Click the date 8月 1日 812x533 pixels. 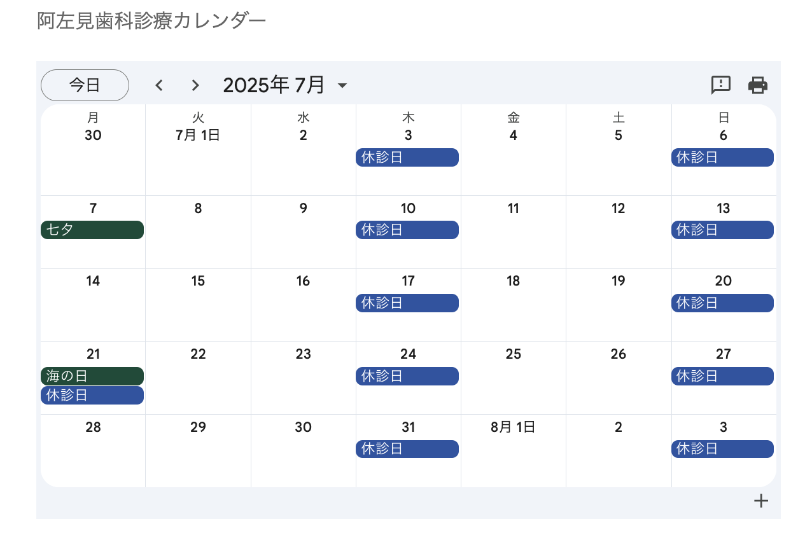pos(513,427)
